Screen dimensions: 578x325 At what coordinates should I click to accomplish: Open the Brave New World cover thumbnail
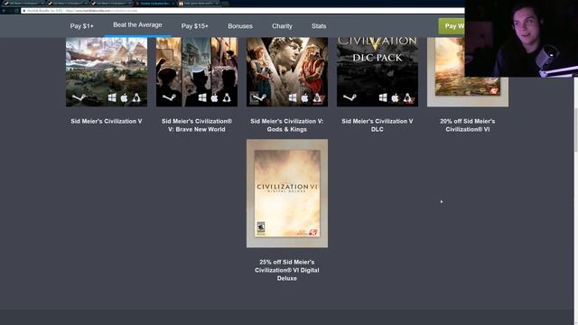[197, 72]
